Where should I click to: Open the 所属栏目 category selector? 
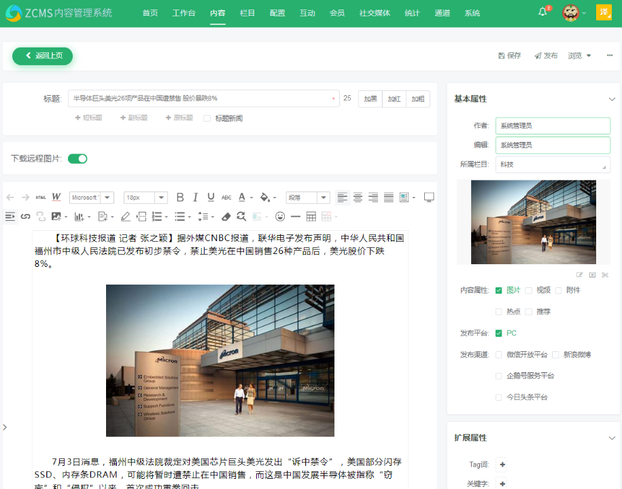(x=553, y=164)
